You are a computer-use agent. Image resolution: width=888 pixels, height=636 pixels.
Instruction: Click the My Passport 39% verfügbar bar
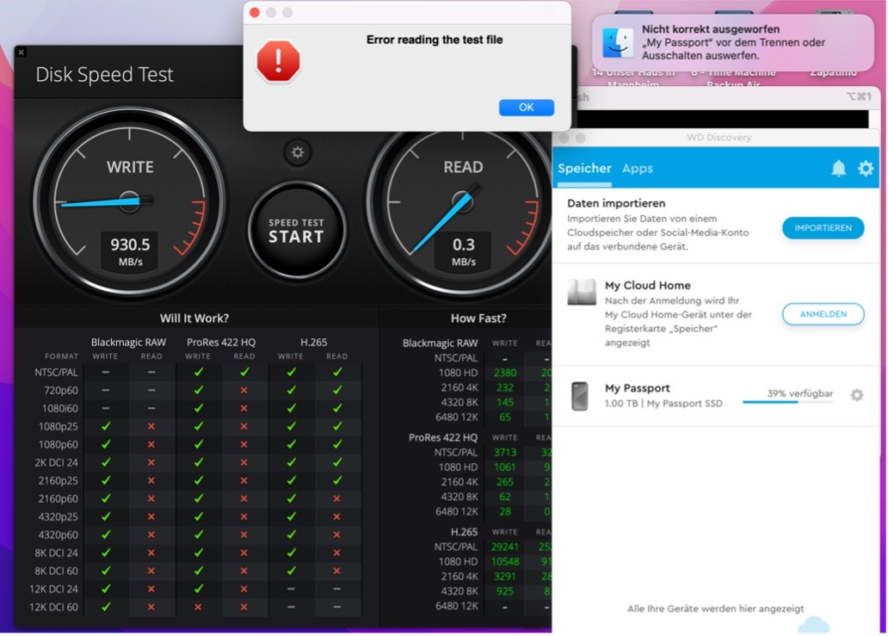(788, 402)
